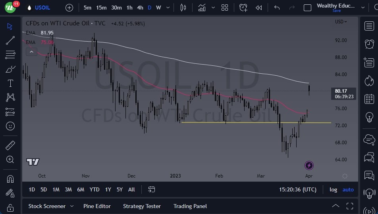The image size is (378, 214).
Task: Select the 4h timeframe button
Action: (x=140, y=8)
